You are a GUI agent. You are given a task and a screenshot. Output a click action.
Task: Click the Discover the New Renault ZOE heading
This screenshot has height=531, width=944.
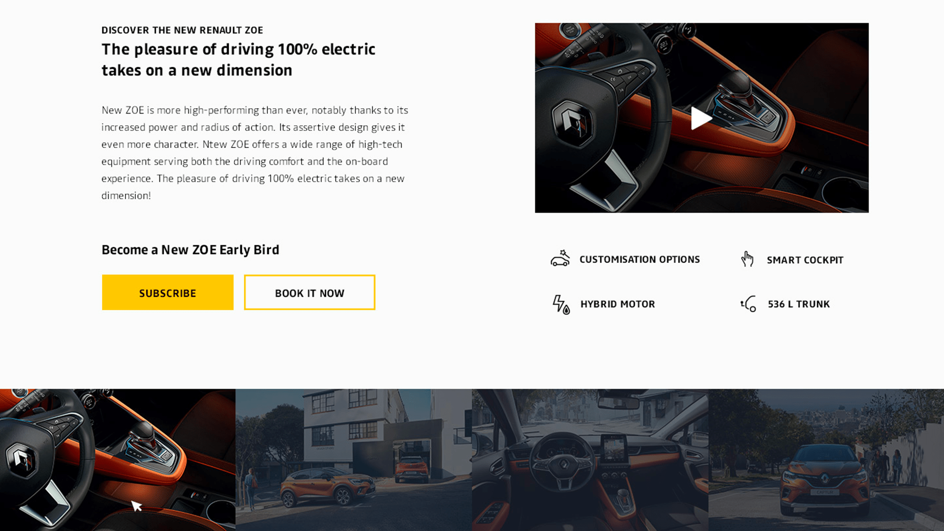(182, 30)
